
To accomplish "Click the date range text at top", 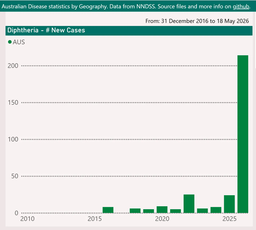I will (x=197, y=21).
